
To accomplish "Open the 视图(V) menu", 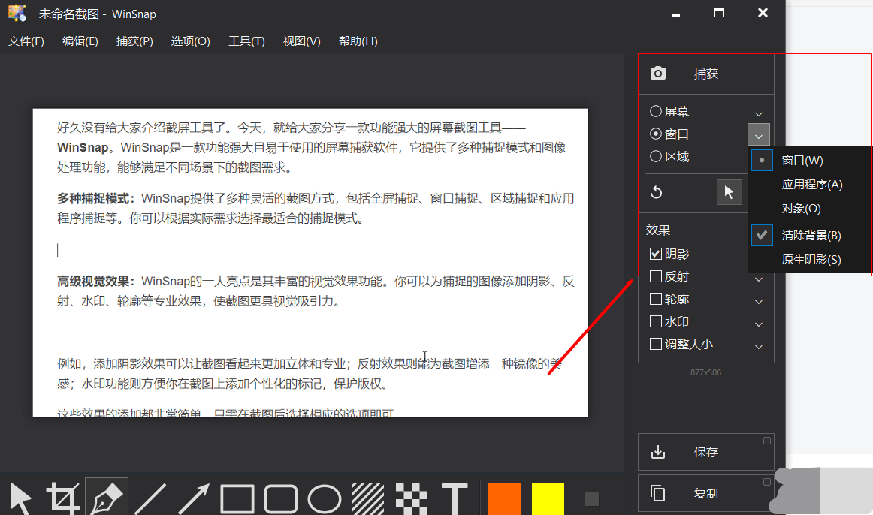I will click(302, 41).
